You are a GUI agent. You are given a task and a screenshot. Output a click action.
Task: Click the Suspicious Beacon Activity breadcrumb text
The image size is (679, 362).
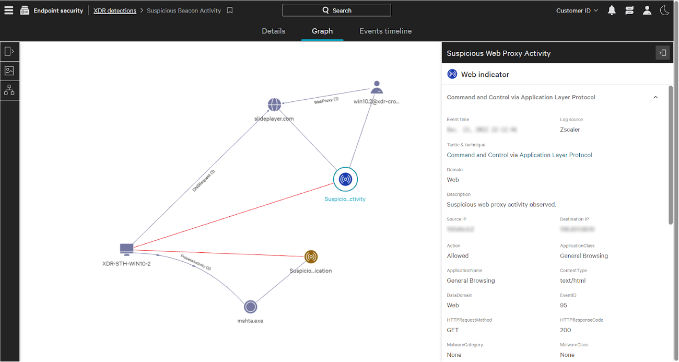pyautogui.click(x=184, y=10)
